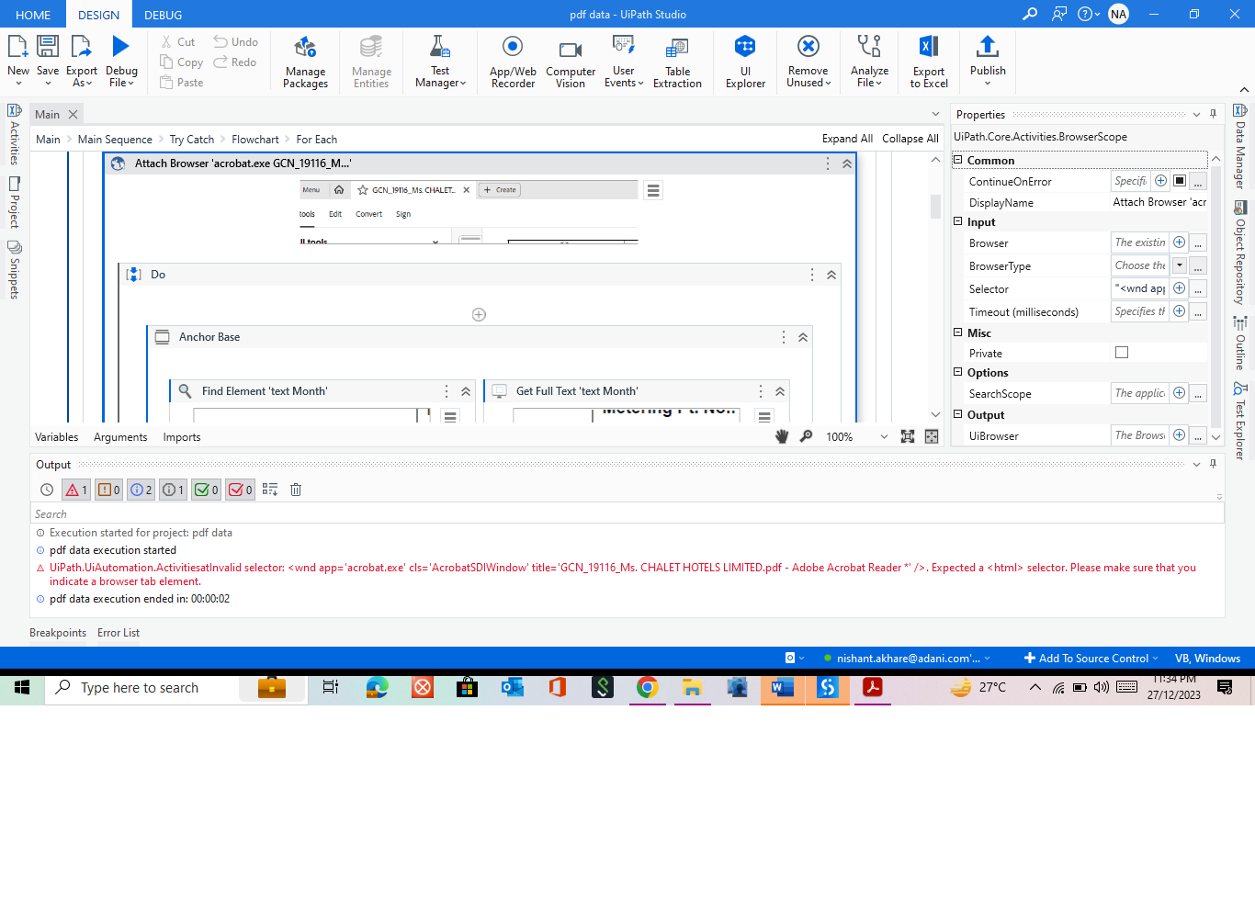
Task: Toggle timestamps clock in Output panel
Action: coord(47,490)
